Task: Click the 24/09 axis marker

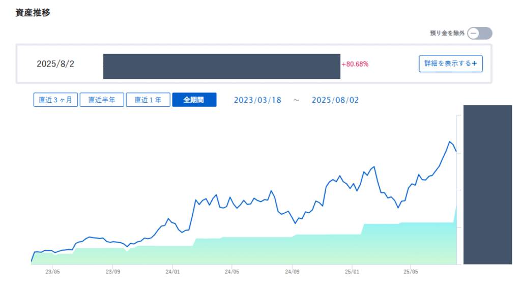Action: tap(292, 272)
